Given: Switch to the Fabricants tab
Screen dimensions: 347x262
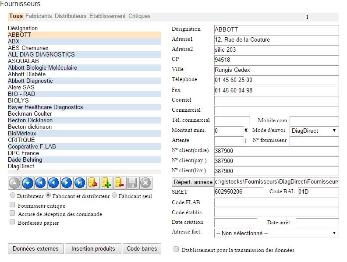Looking at the screenshot, I should pyautogui.click(x=39, y=16).
